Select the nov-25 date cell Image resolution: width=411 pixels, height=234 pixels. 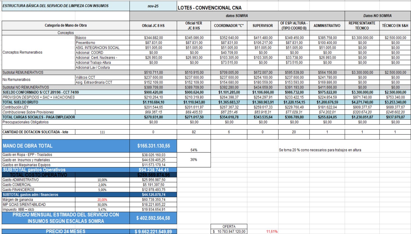coord(153,6)
